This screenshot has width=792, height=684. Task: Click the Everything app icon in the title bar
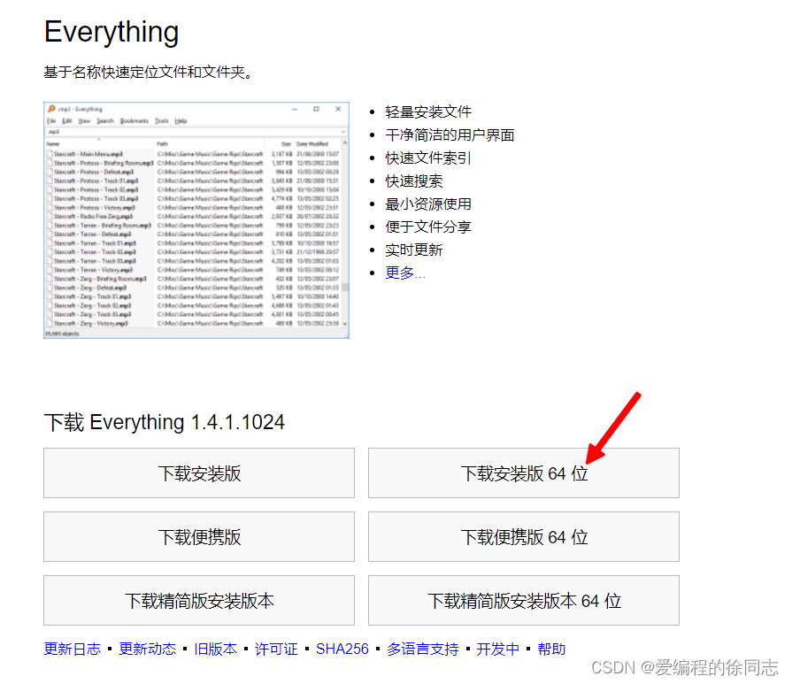coord(53,108)
